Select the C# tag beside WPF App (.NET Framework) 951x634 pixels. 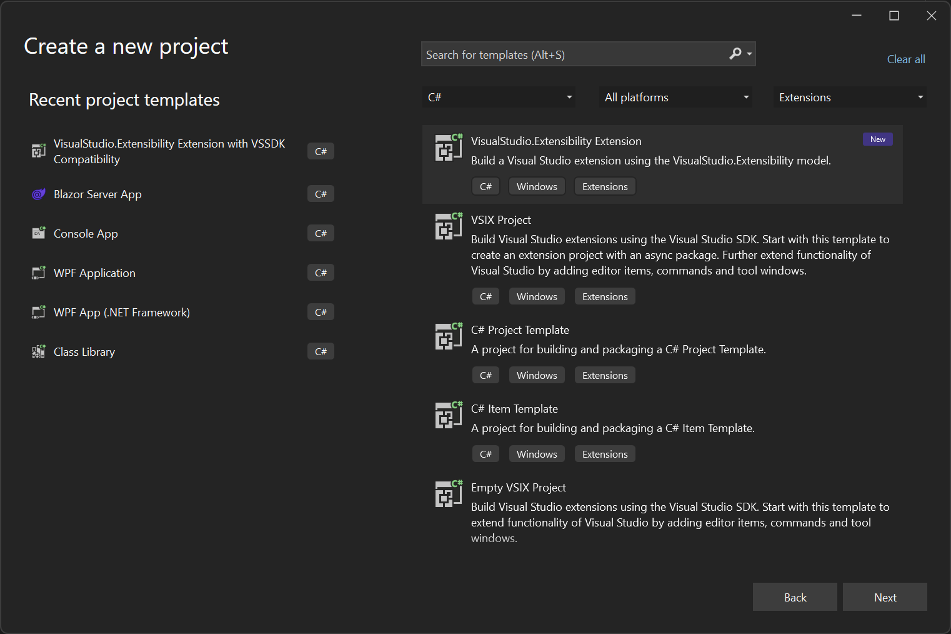tap(321, 311)
